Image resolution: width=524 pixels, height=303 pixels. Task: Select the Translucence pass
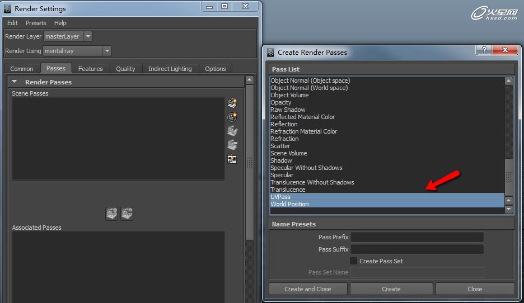[x=387, y=190]
